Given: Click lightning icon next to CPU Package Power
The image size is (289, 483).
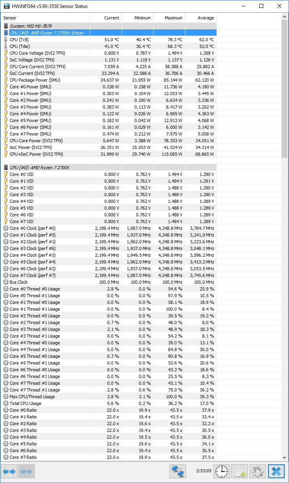Looking at the screenshot, I should (6, 80).
